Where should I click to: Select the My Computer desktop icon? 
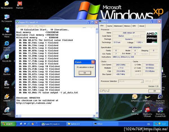7,18
